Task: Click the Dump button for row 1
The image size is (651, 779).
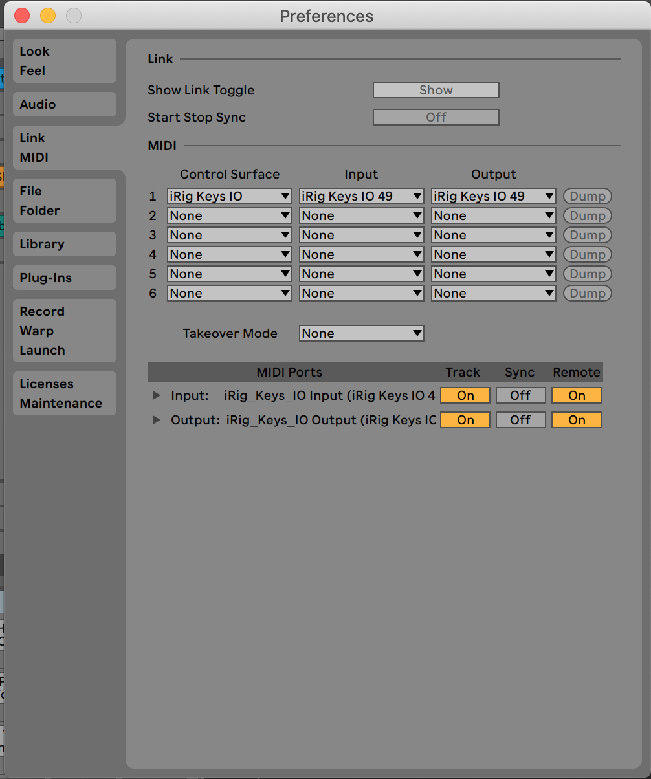Action: pos(587,196)
